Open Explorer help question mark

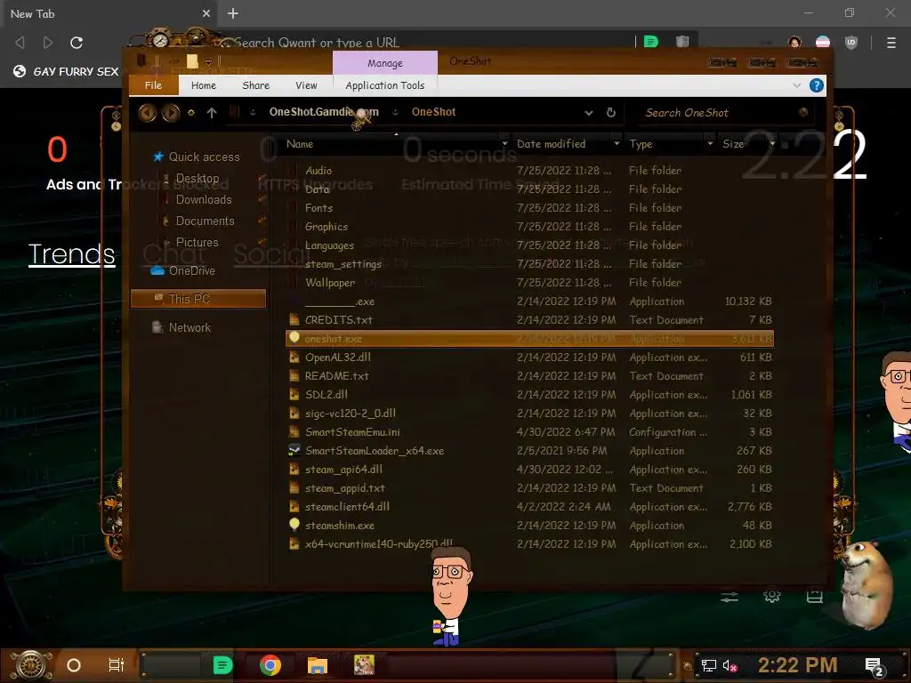pyautogui.click(x=817, y=85)
